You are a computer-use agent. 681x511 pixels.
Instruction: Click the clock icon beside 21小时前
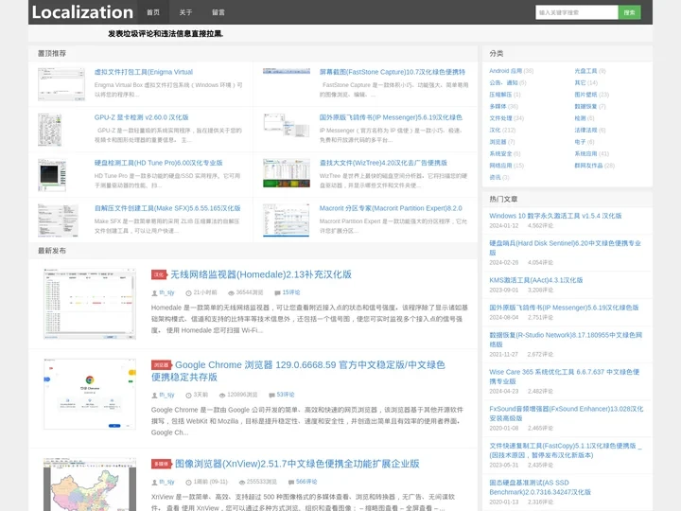click(188, 292)
